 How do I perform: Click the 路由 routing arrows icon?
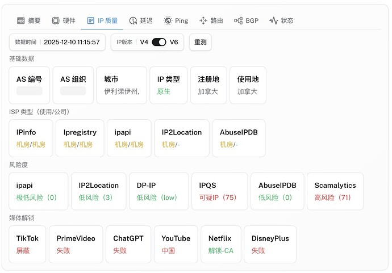tap(203, 20)
